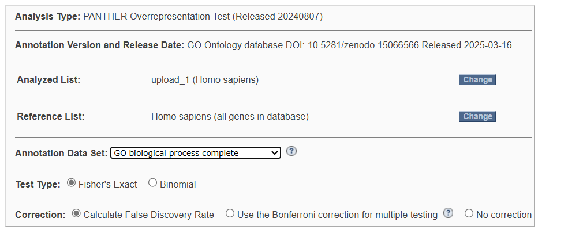Select Fisher's Exact test type
583x233 pixels.
coord(71,182)
